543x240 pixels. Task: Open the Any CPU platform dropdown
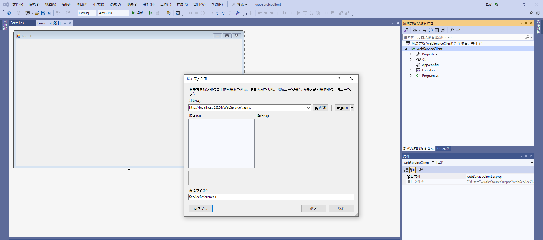[x=127, y=13]
